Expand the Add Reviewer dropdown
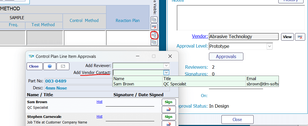308x126 pixels. click(166, 66)
